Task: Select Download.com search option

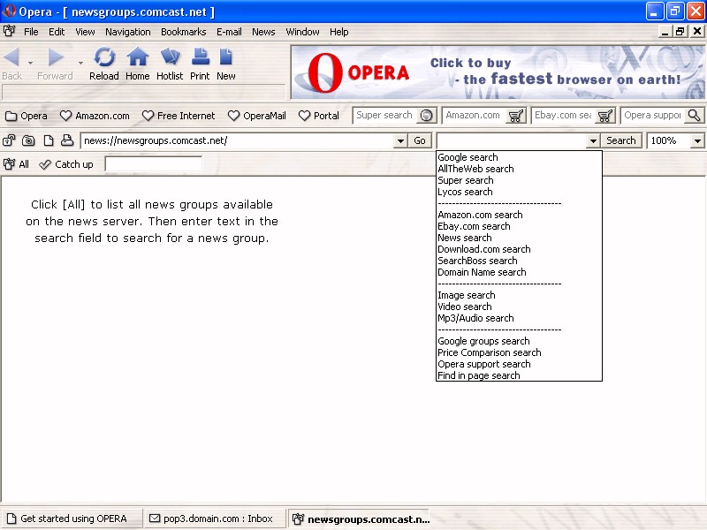Action: [519, 249]
